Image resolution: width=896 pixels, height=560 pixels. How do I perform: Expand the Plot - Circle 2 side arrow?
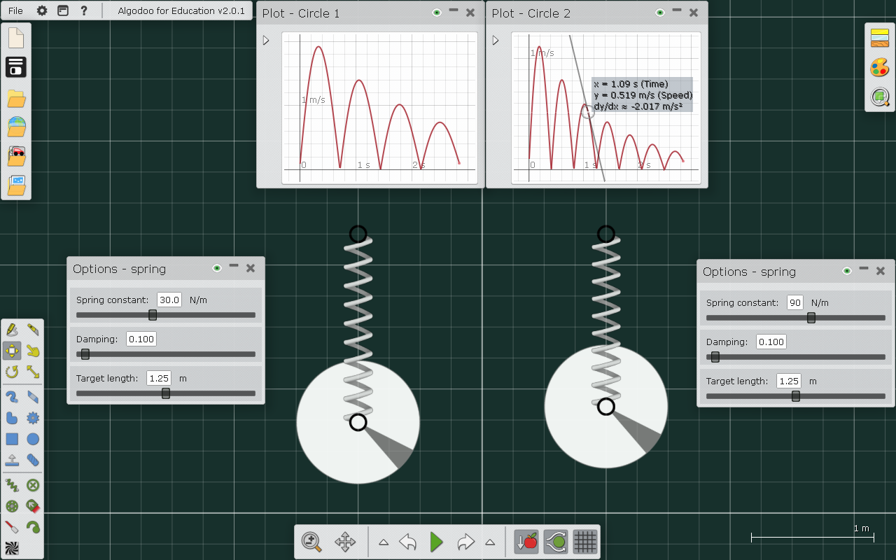[x=496, y=41]
